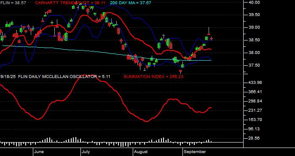295x156 pixels.
Task: Click the FLIN = 38.57 price label
Action: coord(13,3)
